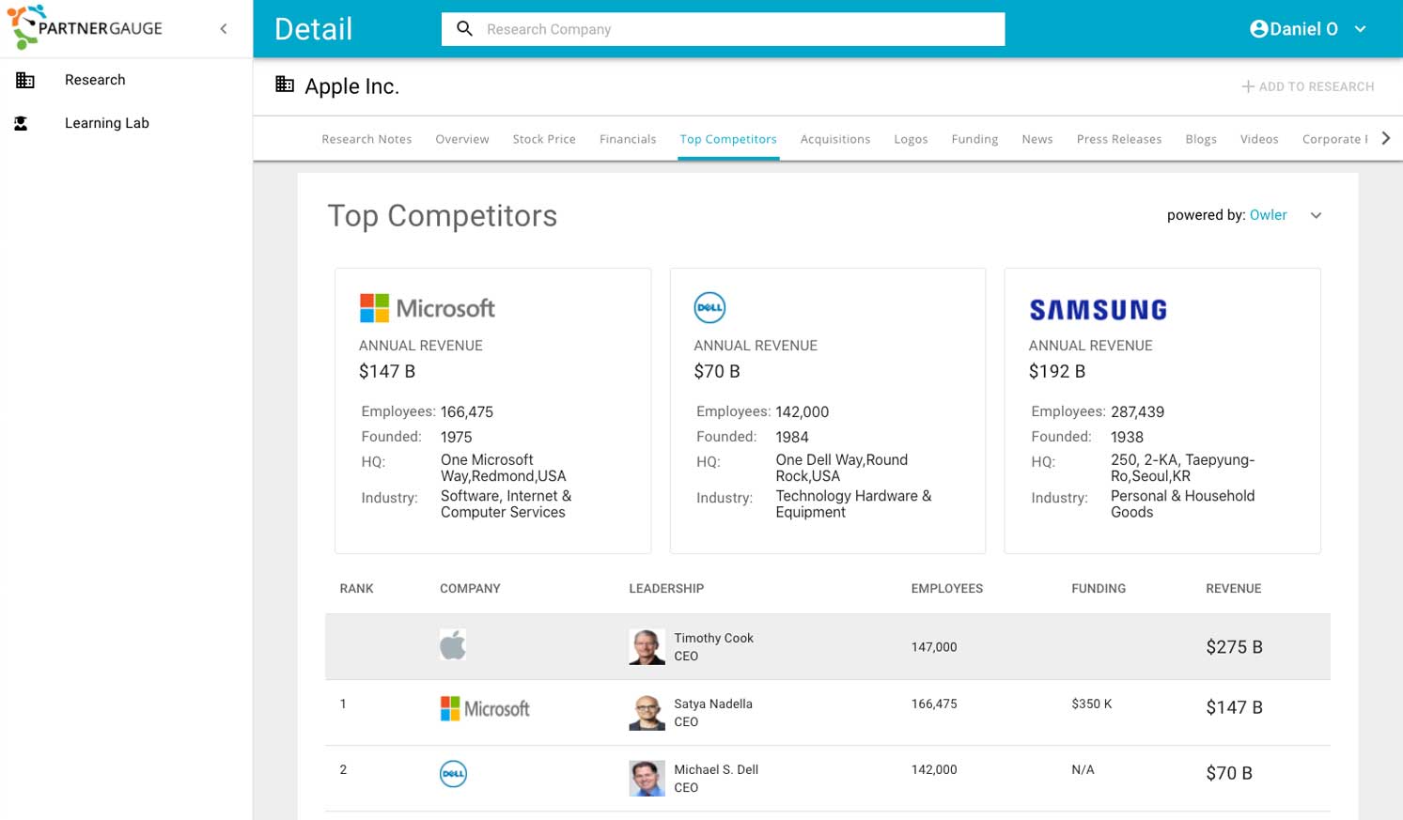Click Dell founded year 1984
This screenshot has height=820, width=1403.
pyautogui.click(x=792, y=437)
